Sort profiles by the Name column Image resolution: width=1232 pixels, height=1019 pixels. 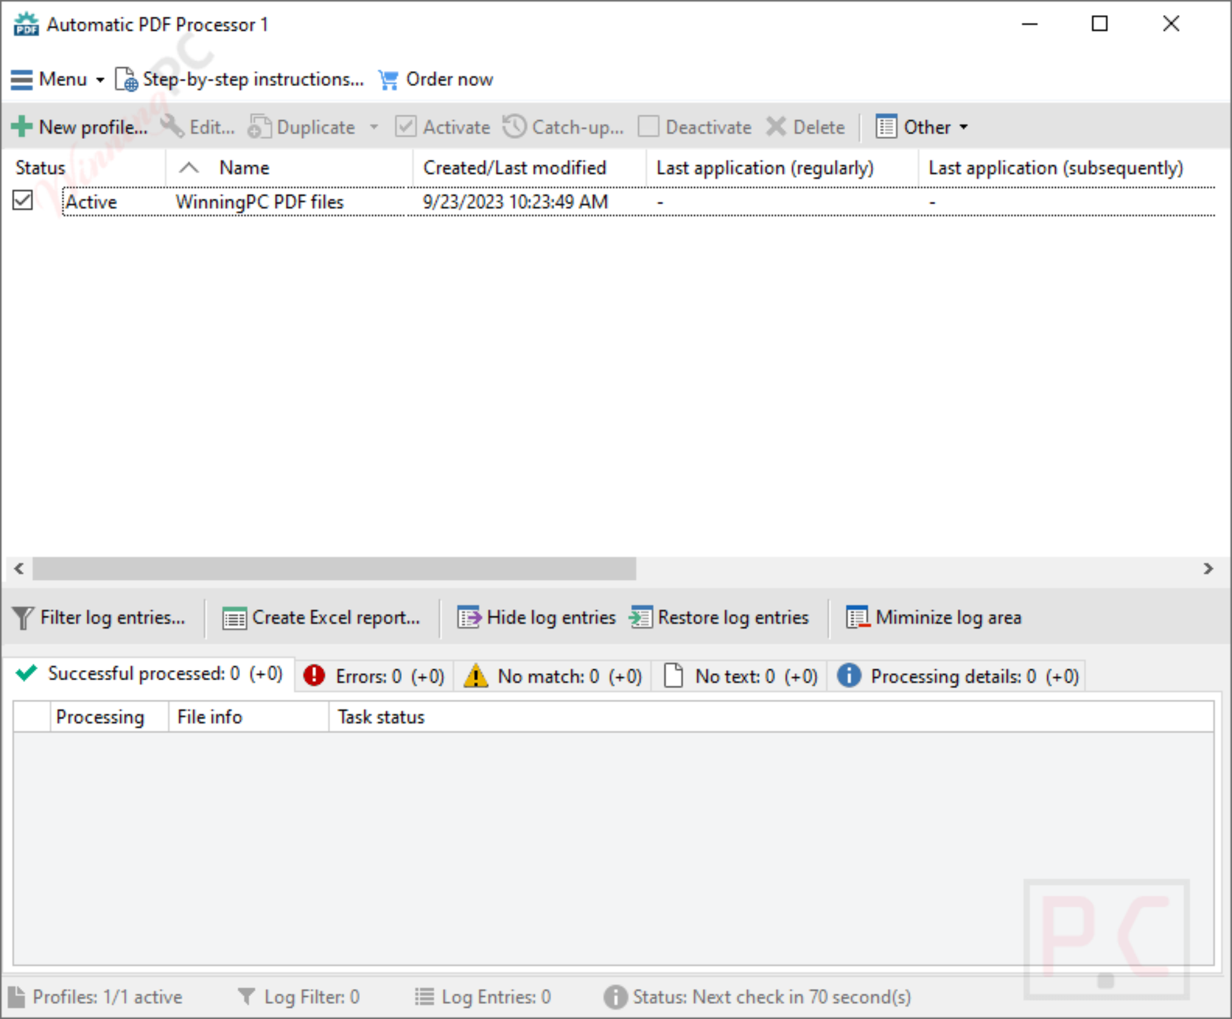tap(243, 167)
